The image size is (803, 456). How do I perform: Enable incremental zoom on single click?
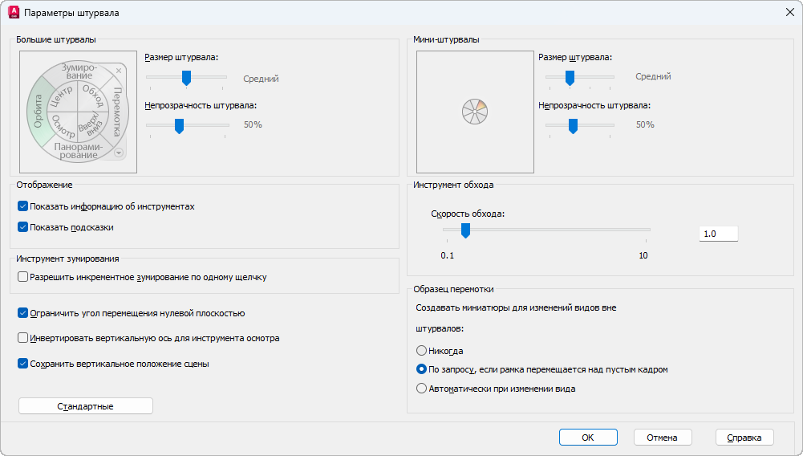22,277
